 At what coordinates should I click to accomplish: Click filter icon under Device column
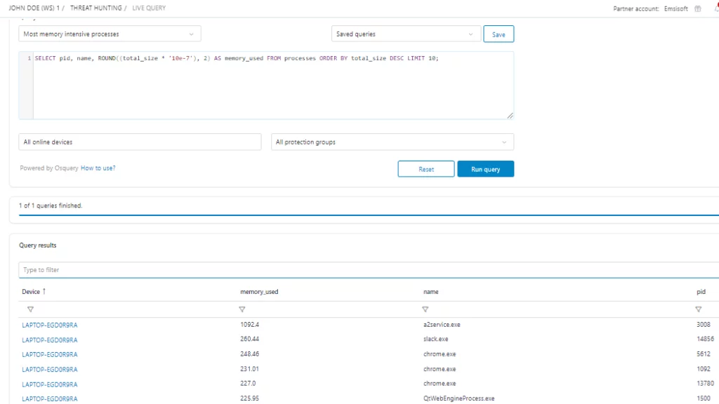click(30, 309)
